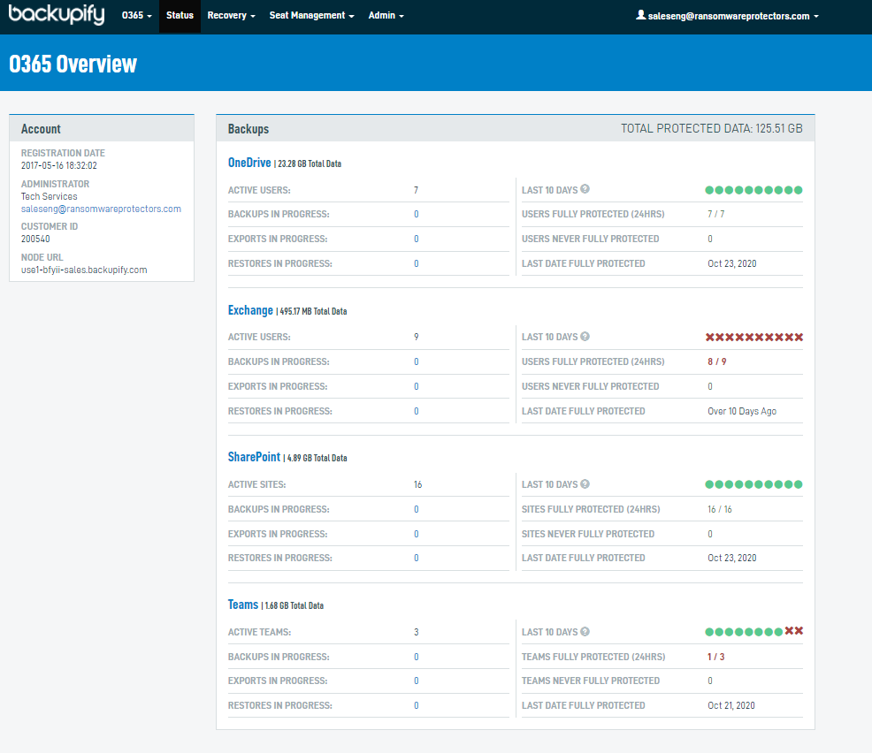Open the Teams service link
Viewport: 872px width, 753px height.
tap(243, 605)
